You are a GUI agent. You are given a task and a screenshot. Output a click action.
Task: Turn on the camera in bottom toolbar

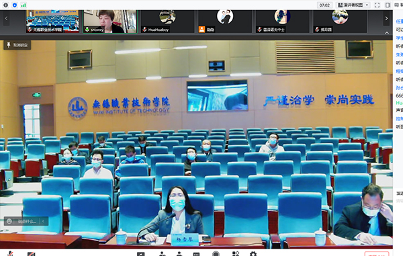coord(32,254)
